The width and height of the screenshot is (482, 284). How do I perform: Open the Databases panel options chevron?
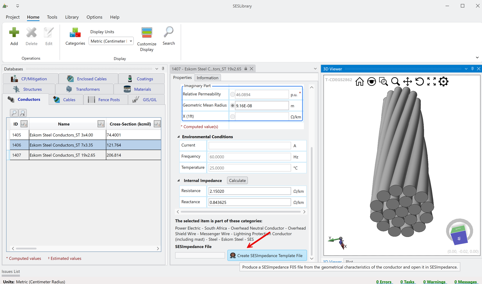coord(157,69)
